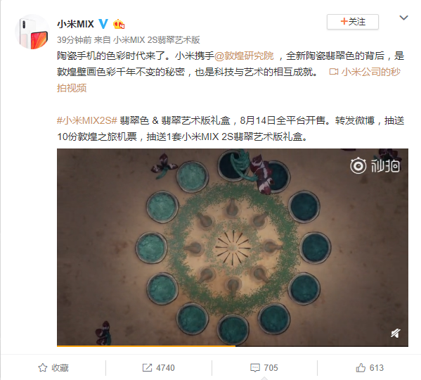
Task: Follow the account with +关注 button
Action: [353, 22]
